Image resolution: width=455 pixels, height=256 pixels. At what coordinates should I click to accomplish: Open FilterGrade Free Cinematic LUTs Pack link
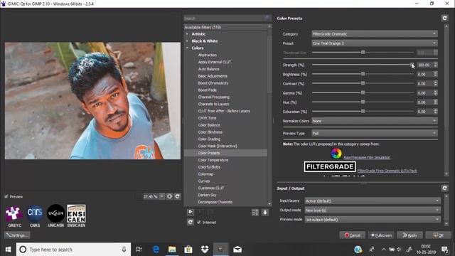click(387, 171)
